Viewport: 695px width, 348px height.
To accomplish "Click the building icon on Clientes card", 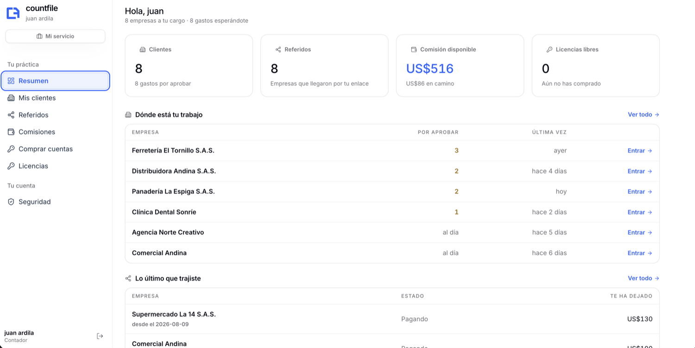I will [x=143, y=50].
